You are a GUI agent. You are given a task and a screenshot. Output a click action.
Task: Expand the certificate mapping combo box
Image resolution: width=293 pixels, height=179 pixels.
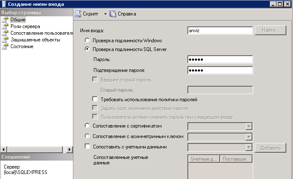(x=249, y=126)
